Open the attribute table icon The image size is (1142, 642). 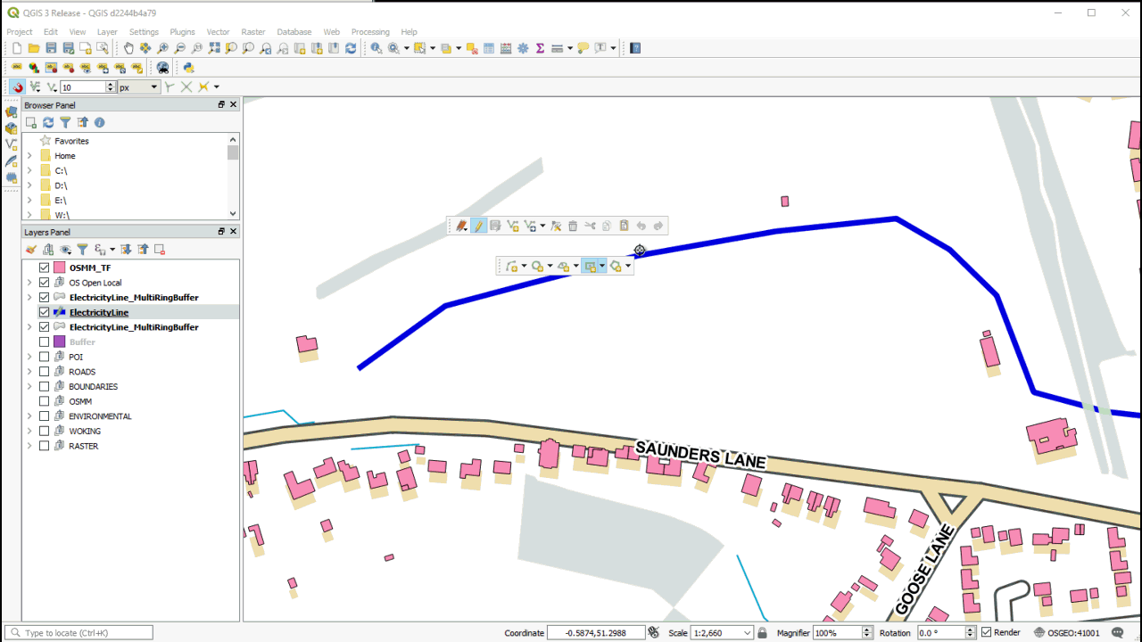point(489,48)
